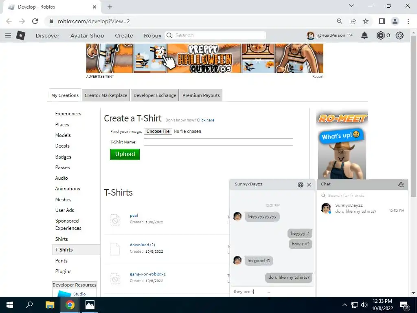This screenshot has height=313, width=417.
Task: Open File Explorer from the taskbar
Action: click(50, 305)
